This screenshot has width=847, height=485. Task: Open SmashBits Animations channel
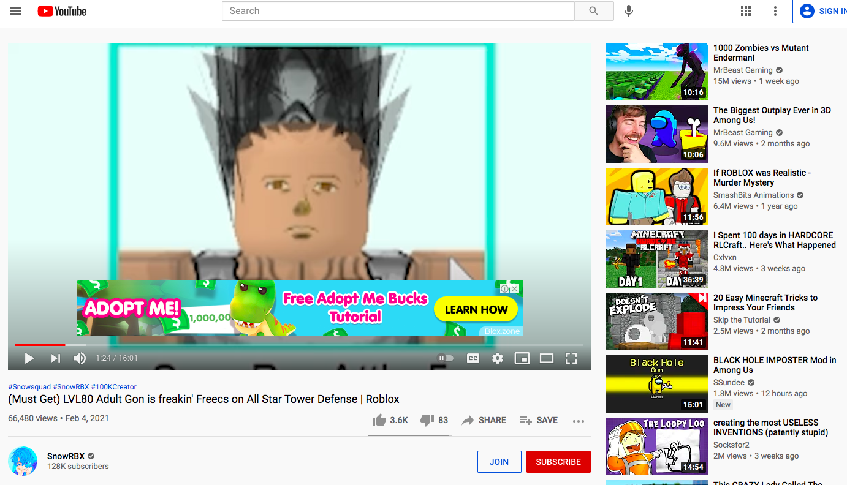753,195
